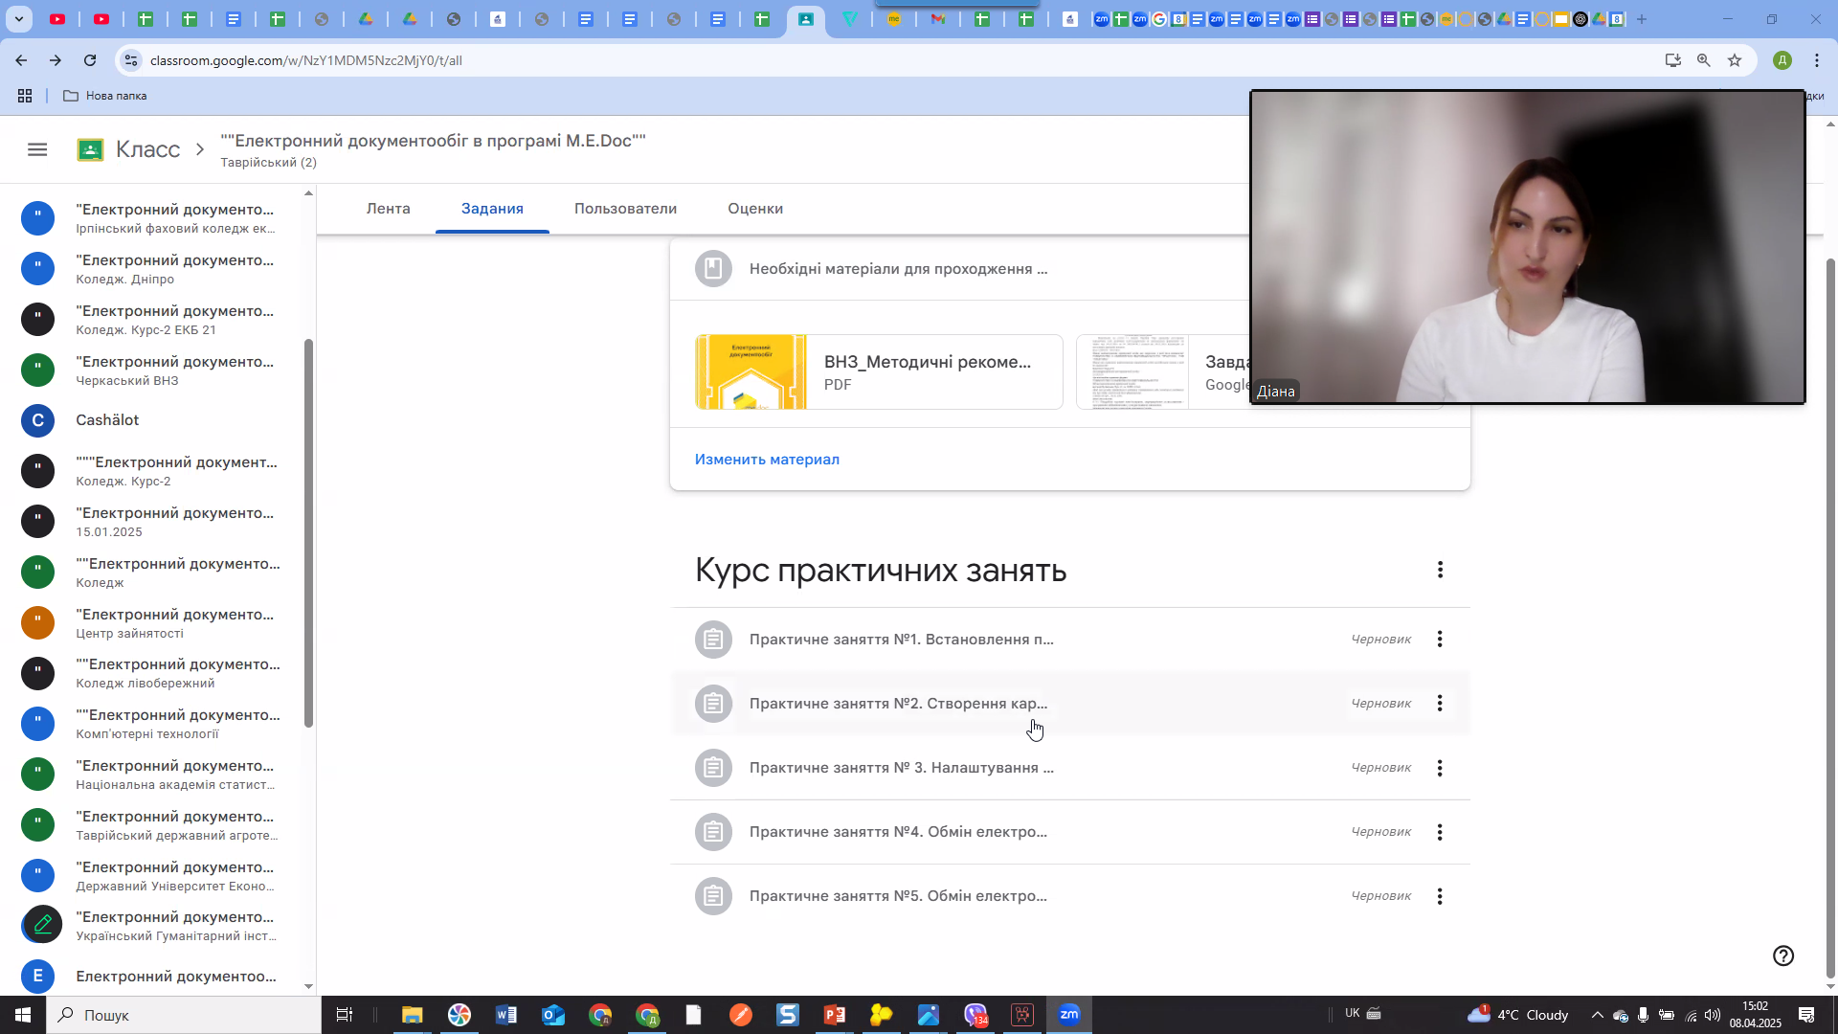Switch keyboard layout via UK indicator
This screenshot has width=1838, height=1034.
[x=1352, y=1014]
